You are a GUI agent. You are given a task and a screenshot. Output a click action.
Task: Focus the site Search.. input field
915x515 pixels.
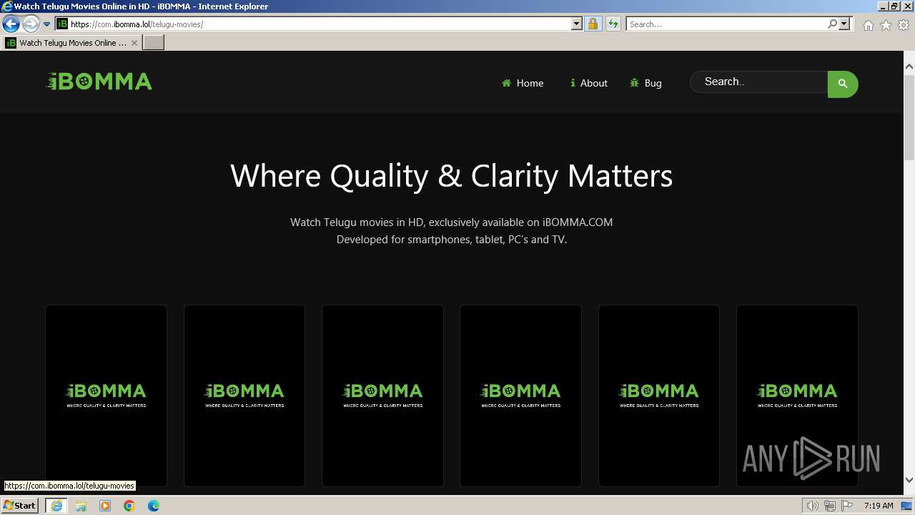759,82
